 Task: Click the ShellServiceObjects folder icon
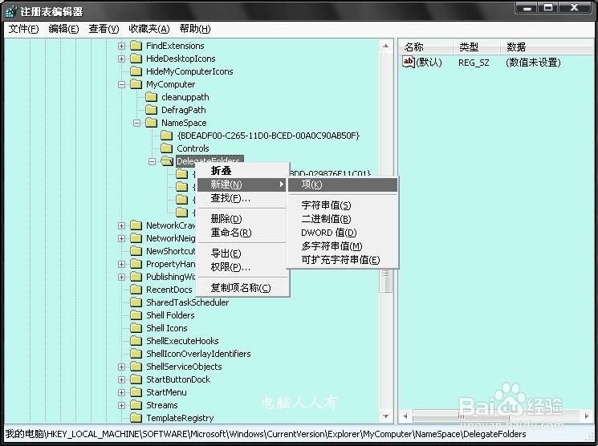pos(136,367)
